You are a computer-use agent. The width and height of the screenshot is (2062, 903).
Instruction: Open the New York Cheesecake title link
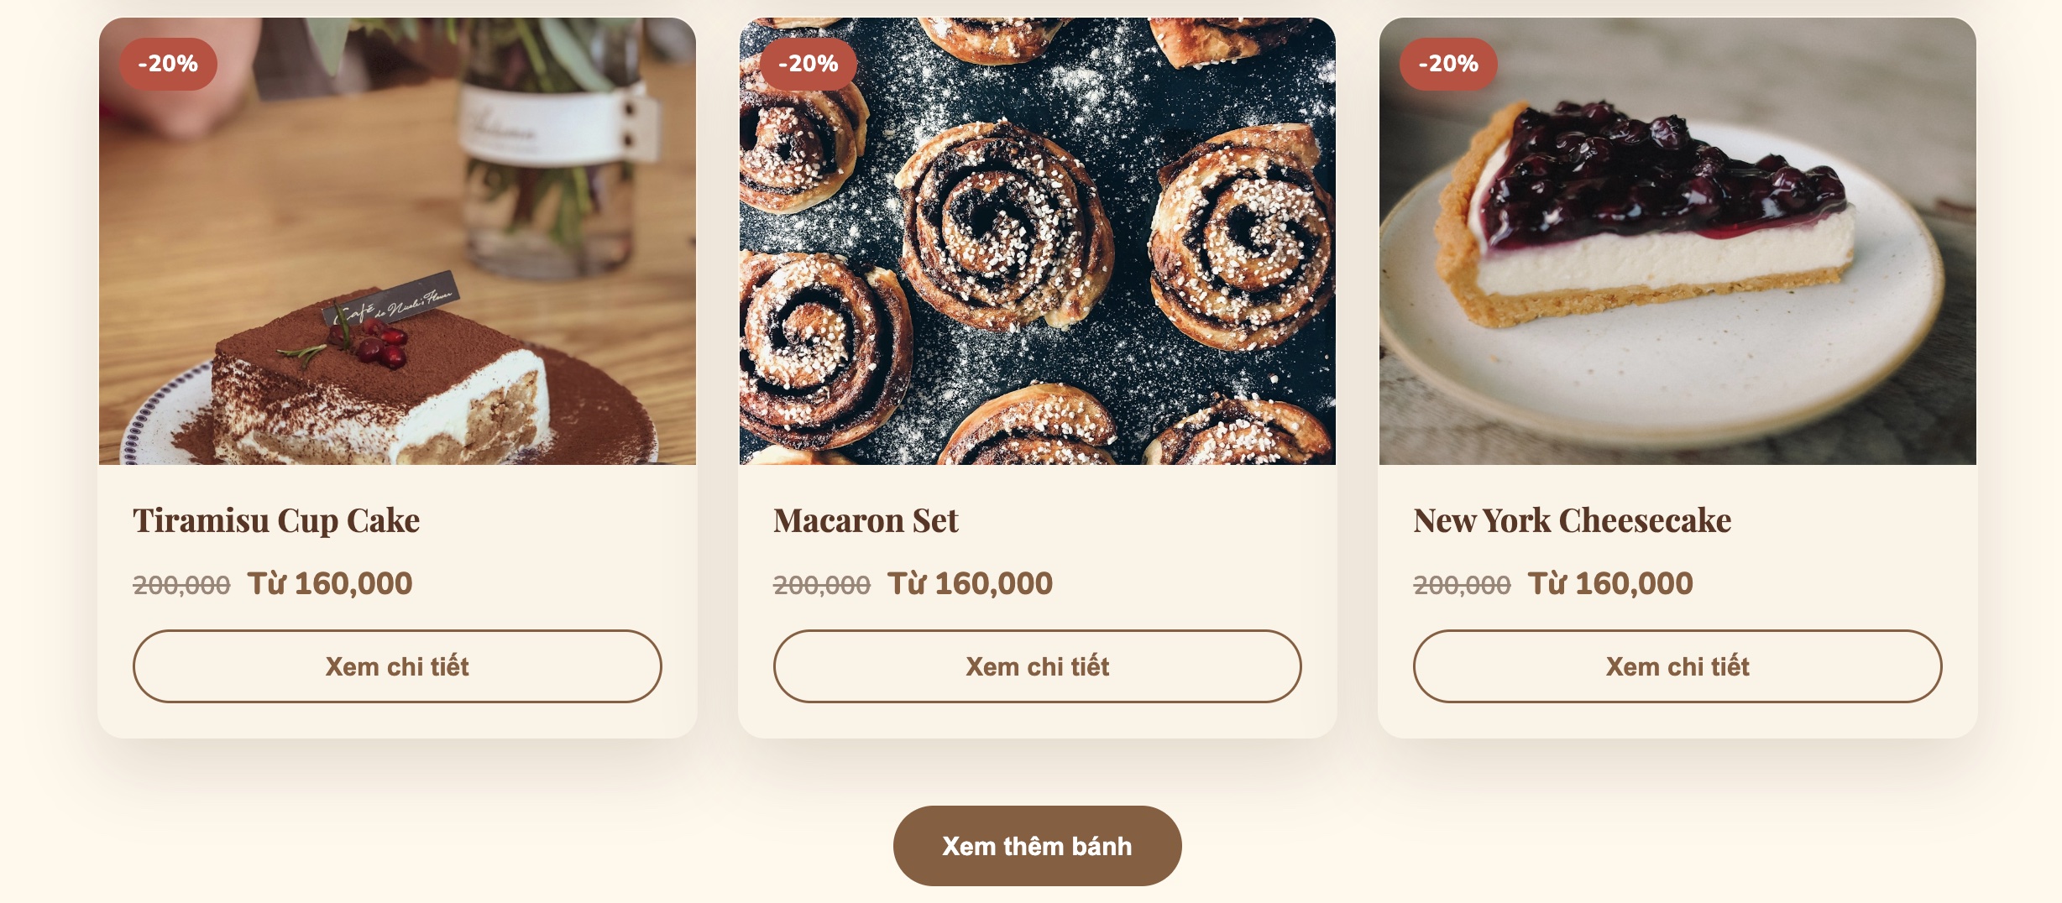point(1572,521)
